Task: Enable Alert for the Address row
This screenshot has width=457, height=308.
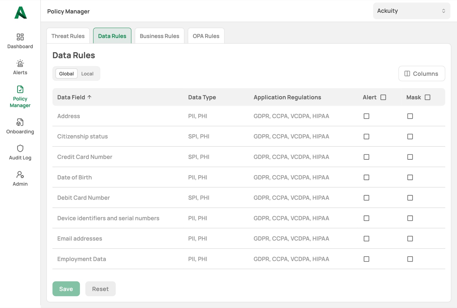Action: (366, 116)
